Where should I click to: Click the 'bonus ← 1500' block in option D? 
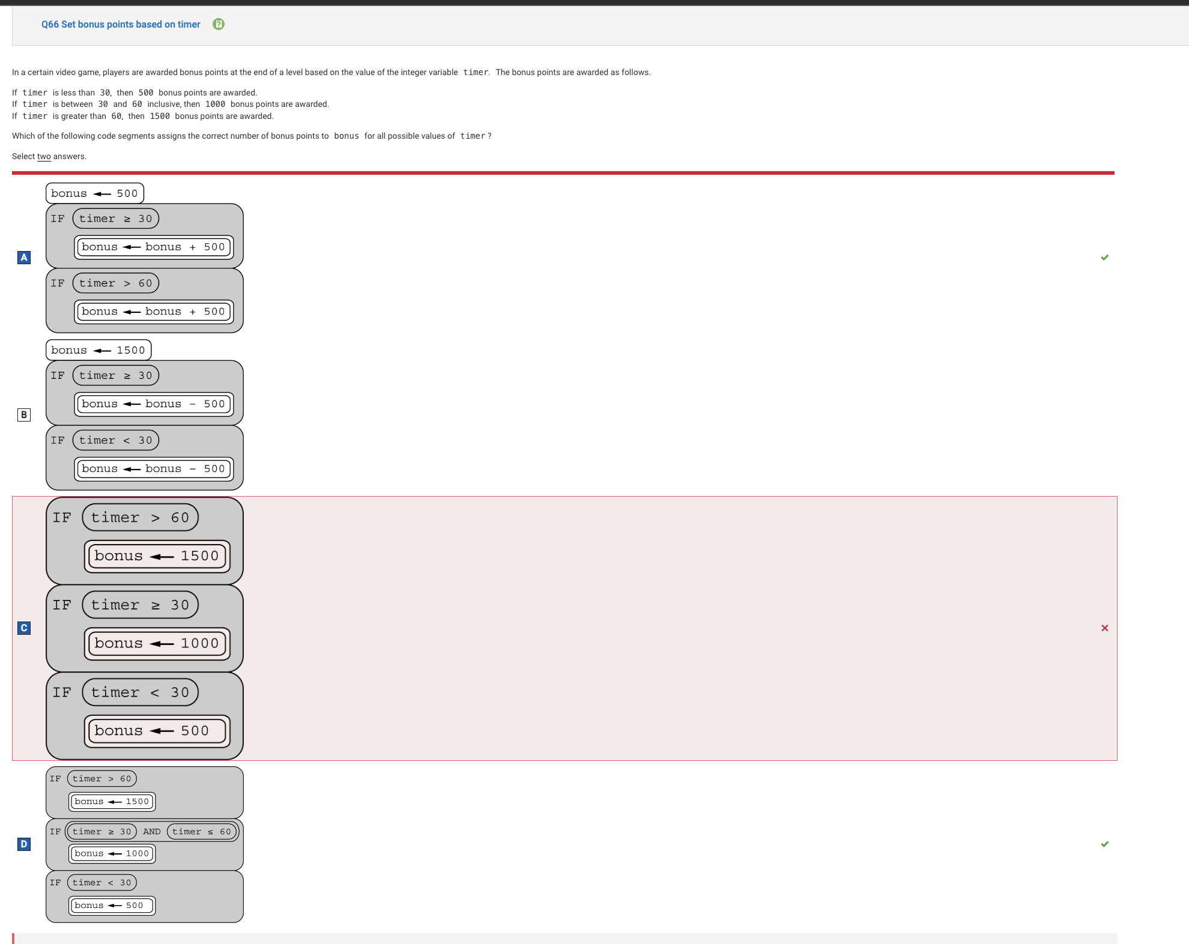(x=112, y=802)
